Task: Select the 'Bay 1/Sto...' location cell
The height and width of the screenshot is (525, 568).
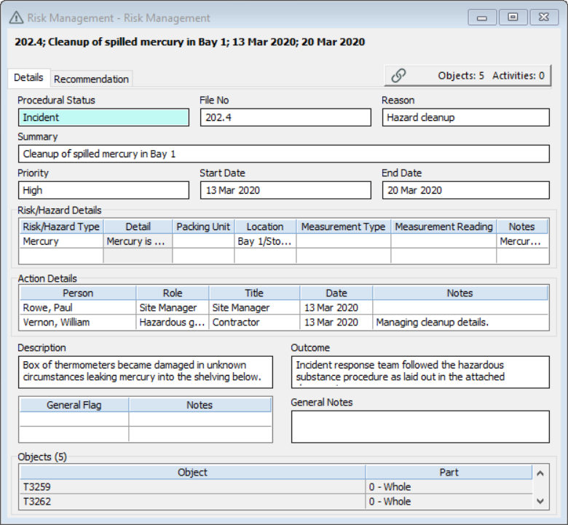Action: click(x=265, y=241)
